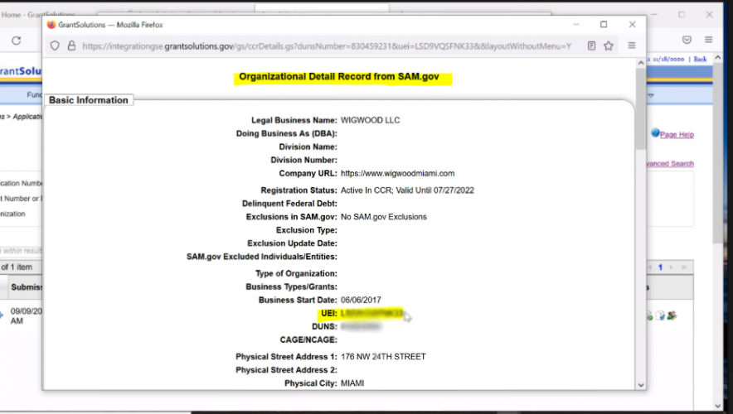Screen dimensions: 733x414
Task: Open the Page Help link
Action: (x=677, y=135)
